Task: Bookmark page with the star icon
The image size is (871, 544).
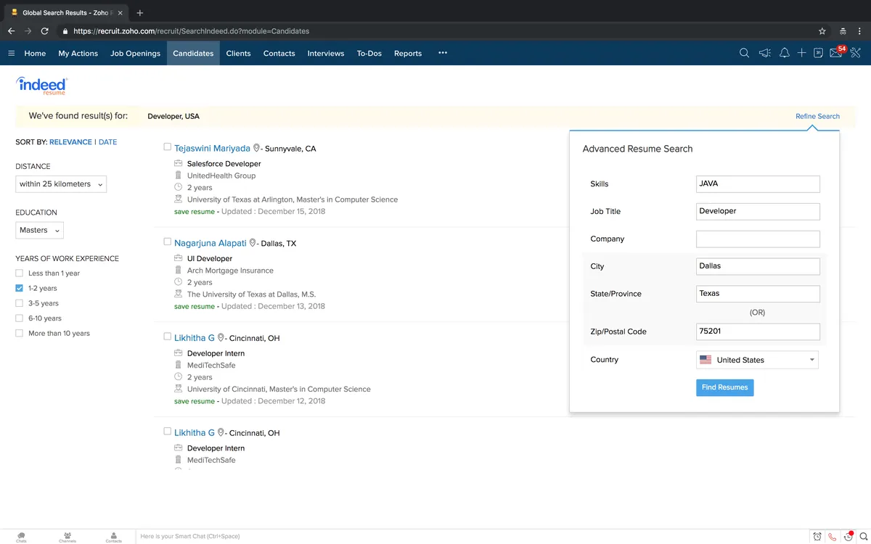Action: tap(822, 31)
